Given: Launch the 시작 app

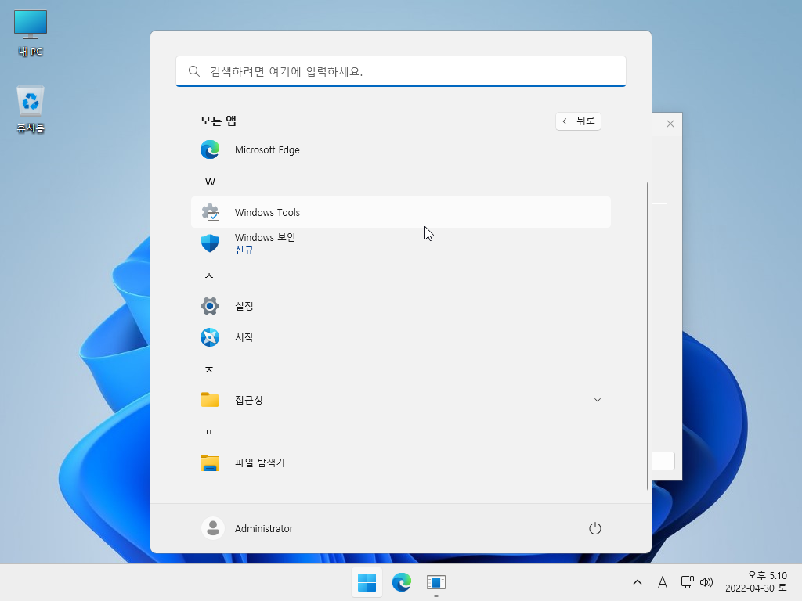Looking at the screenshot, I should point(400,337).
